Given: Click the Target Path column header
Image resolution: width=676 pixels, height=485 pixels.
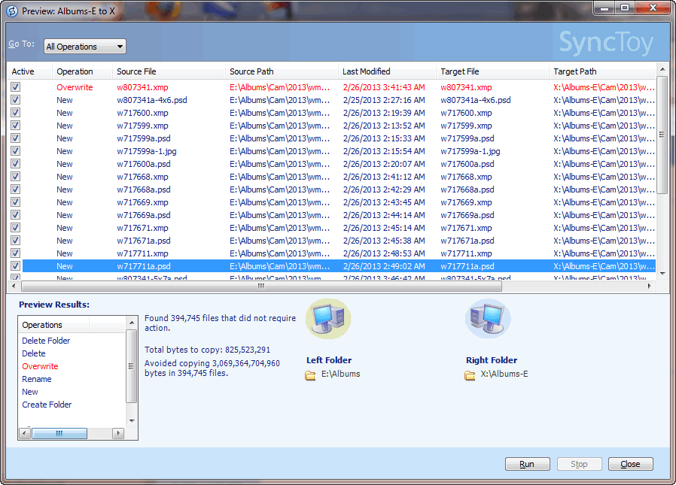Looking at the screenshot, I should tap(602, 71).
